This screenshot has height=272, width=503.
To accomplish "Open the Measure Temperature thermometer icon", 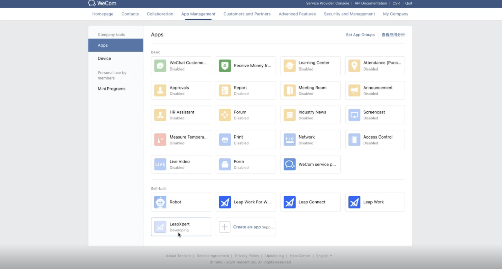I will click(x=160, y=140).
